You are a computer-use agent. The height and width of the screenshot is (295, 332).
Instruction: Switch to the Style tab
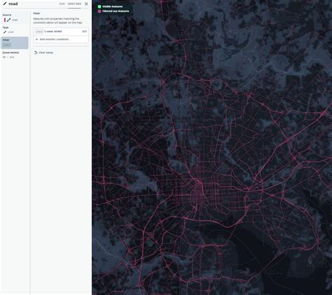[x=62, y=3]
